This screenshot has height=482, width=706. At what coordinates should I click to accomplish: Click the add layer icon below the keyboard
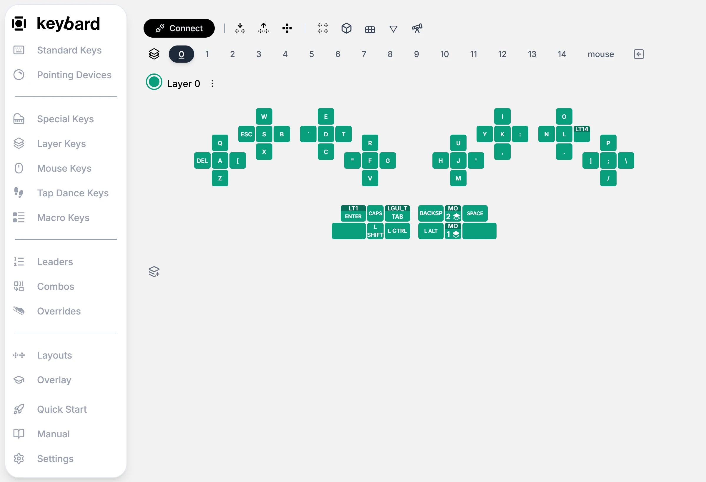154,271
